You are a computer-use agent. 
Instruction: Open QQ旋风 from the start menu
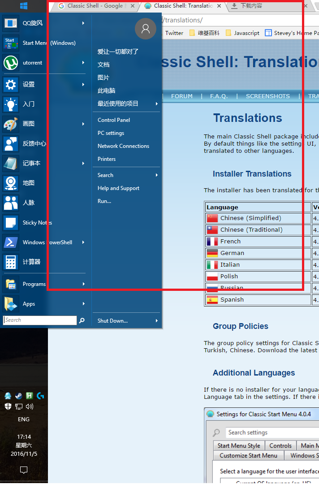pyautogui.click(x=44, y=23)
